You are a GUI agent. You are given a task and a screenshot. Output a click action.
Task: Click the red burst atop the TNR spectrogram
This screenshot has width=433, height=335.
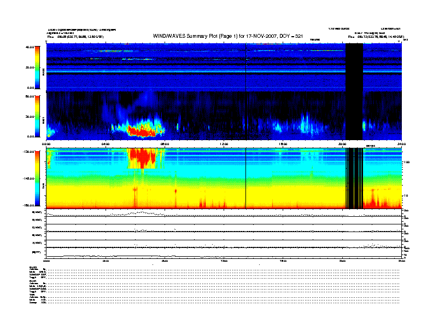pos(143,158)
